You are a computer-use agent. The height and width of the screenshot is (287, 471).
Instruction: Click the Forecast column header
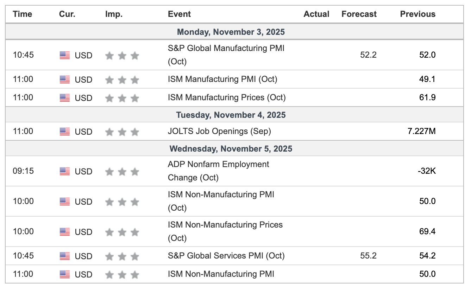click(x=359, y=14)
